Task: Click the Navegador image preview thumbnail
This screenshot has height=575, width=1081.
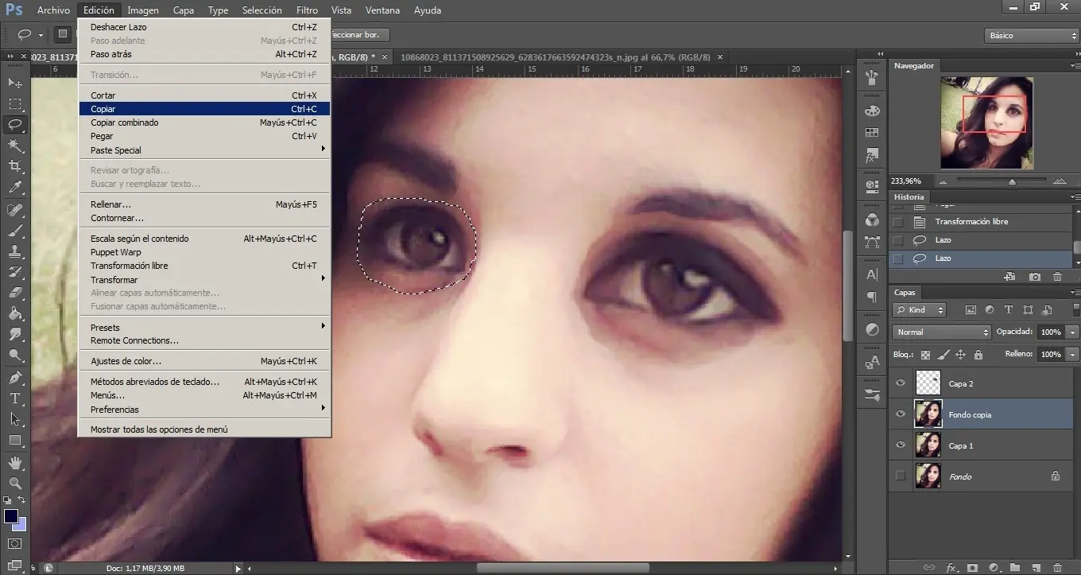Action: tap(986, 122)
